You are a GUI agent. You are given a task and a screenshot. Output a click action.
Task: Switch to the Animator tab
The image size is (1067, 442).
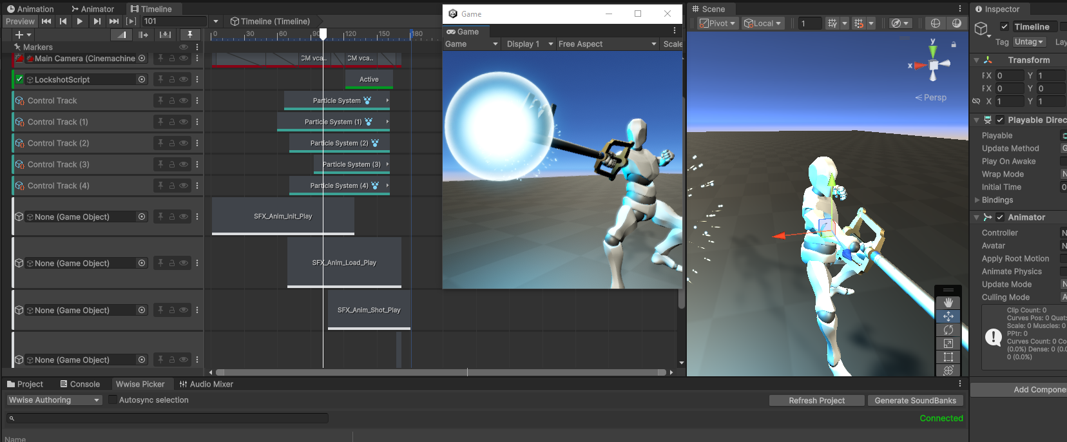pos(93,9)
